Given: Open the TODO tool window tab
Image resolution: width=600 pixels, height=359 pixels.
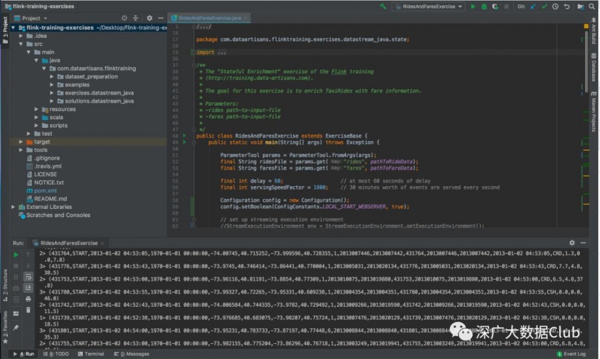Looking at the screenshot, I should (x=59, y=354).
